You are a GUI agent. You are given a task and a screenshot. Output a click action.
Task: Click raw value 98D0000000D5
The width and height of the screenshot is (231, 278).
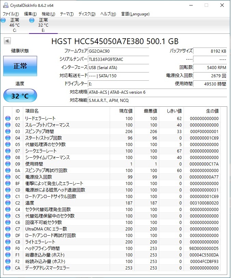[x=204, y=249]
